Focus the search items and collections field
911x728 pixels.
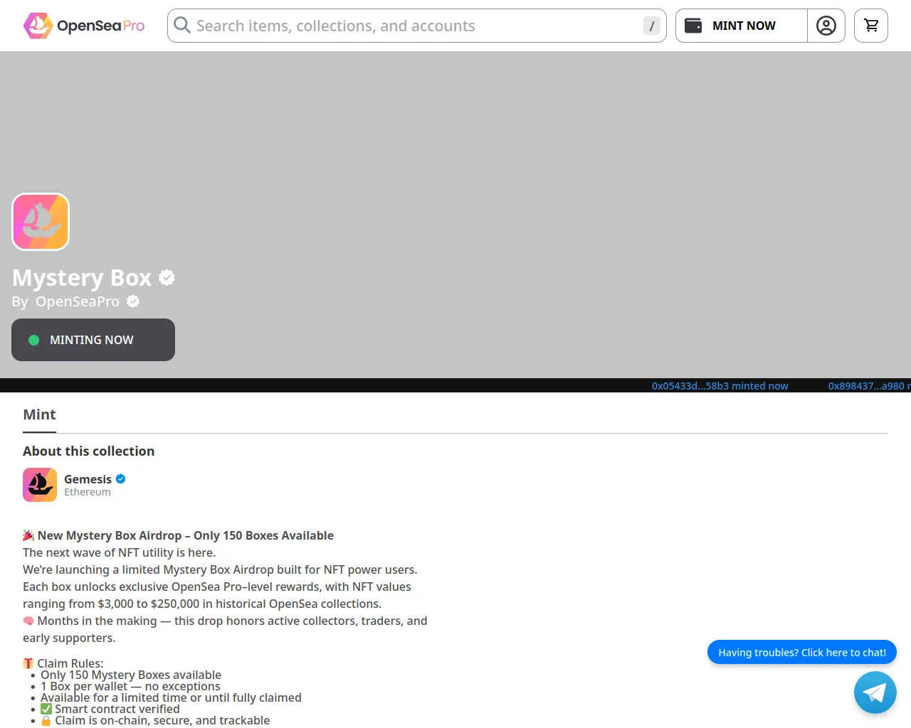(417, 26)
